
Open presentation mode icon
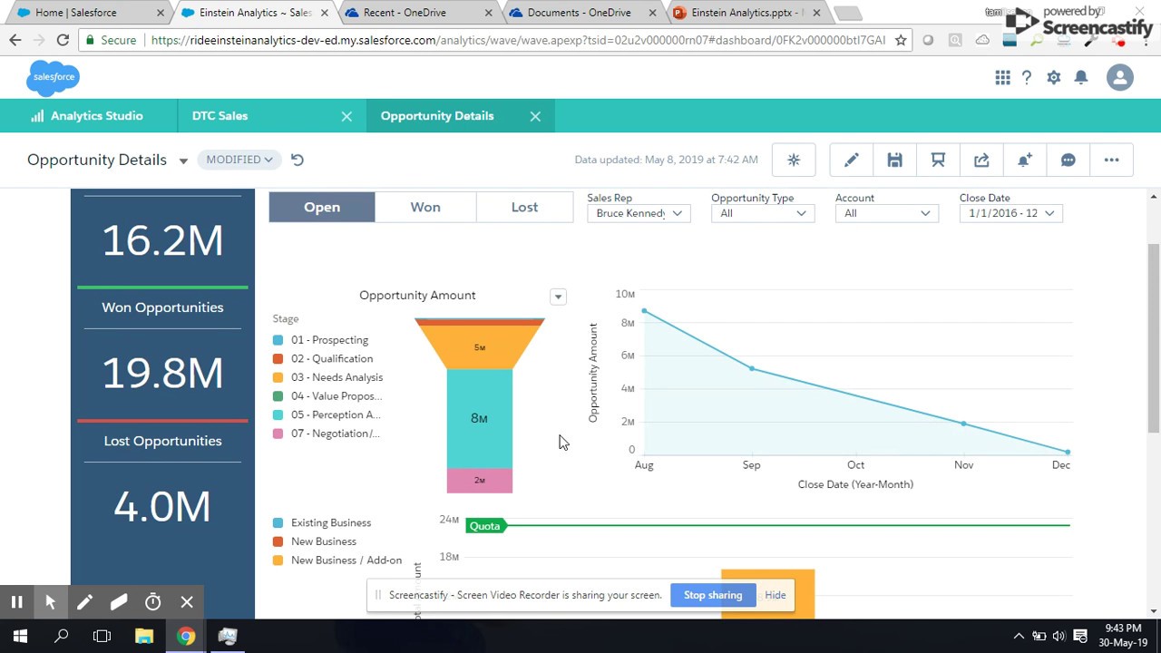coord(938,160)
